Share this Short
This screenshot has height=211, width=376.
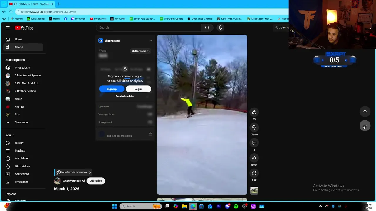[x=254, y=158]
